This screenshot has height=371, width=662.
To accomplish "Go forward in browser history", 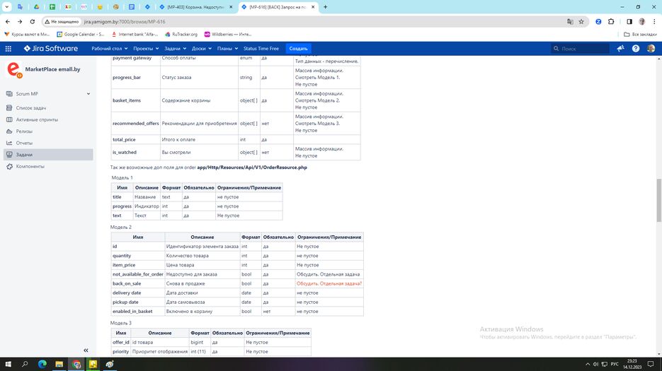I will pyautogui.click(x=20, y=21).
